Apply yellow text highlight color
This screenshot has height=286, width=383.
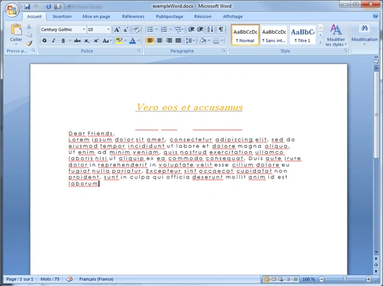pyautogui.click(x=119, y=40)
